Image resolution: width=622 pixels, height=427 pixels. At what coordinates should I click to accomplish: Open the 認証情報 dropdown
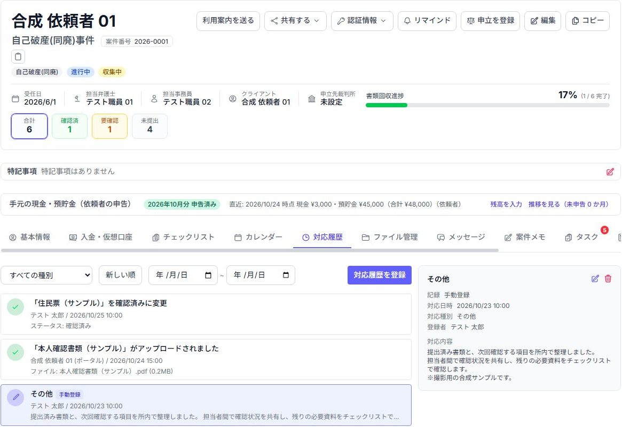click(x=362, y=21)
